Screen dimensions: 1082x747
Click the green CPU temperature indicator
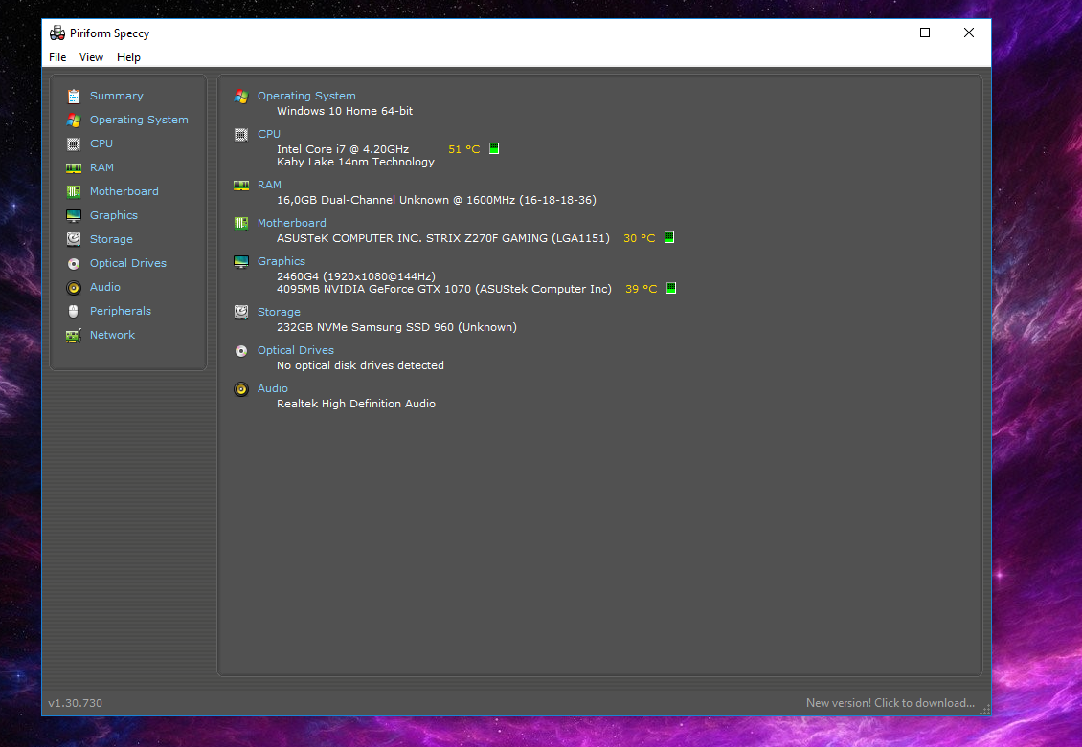pos(493,148)
